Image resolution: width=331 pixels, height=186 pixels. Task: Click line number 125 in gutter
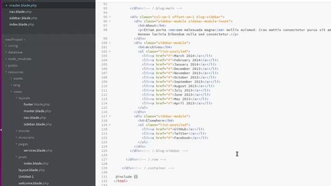104,151
